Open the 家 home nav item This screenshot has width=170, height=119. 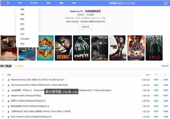pos(8,3)
